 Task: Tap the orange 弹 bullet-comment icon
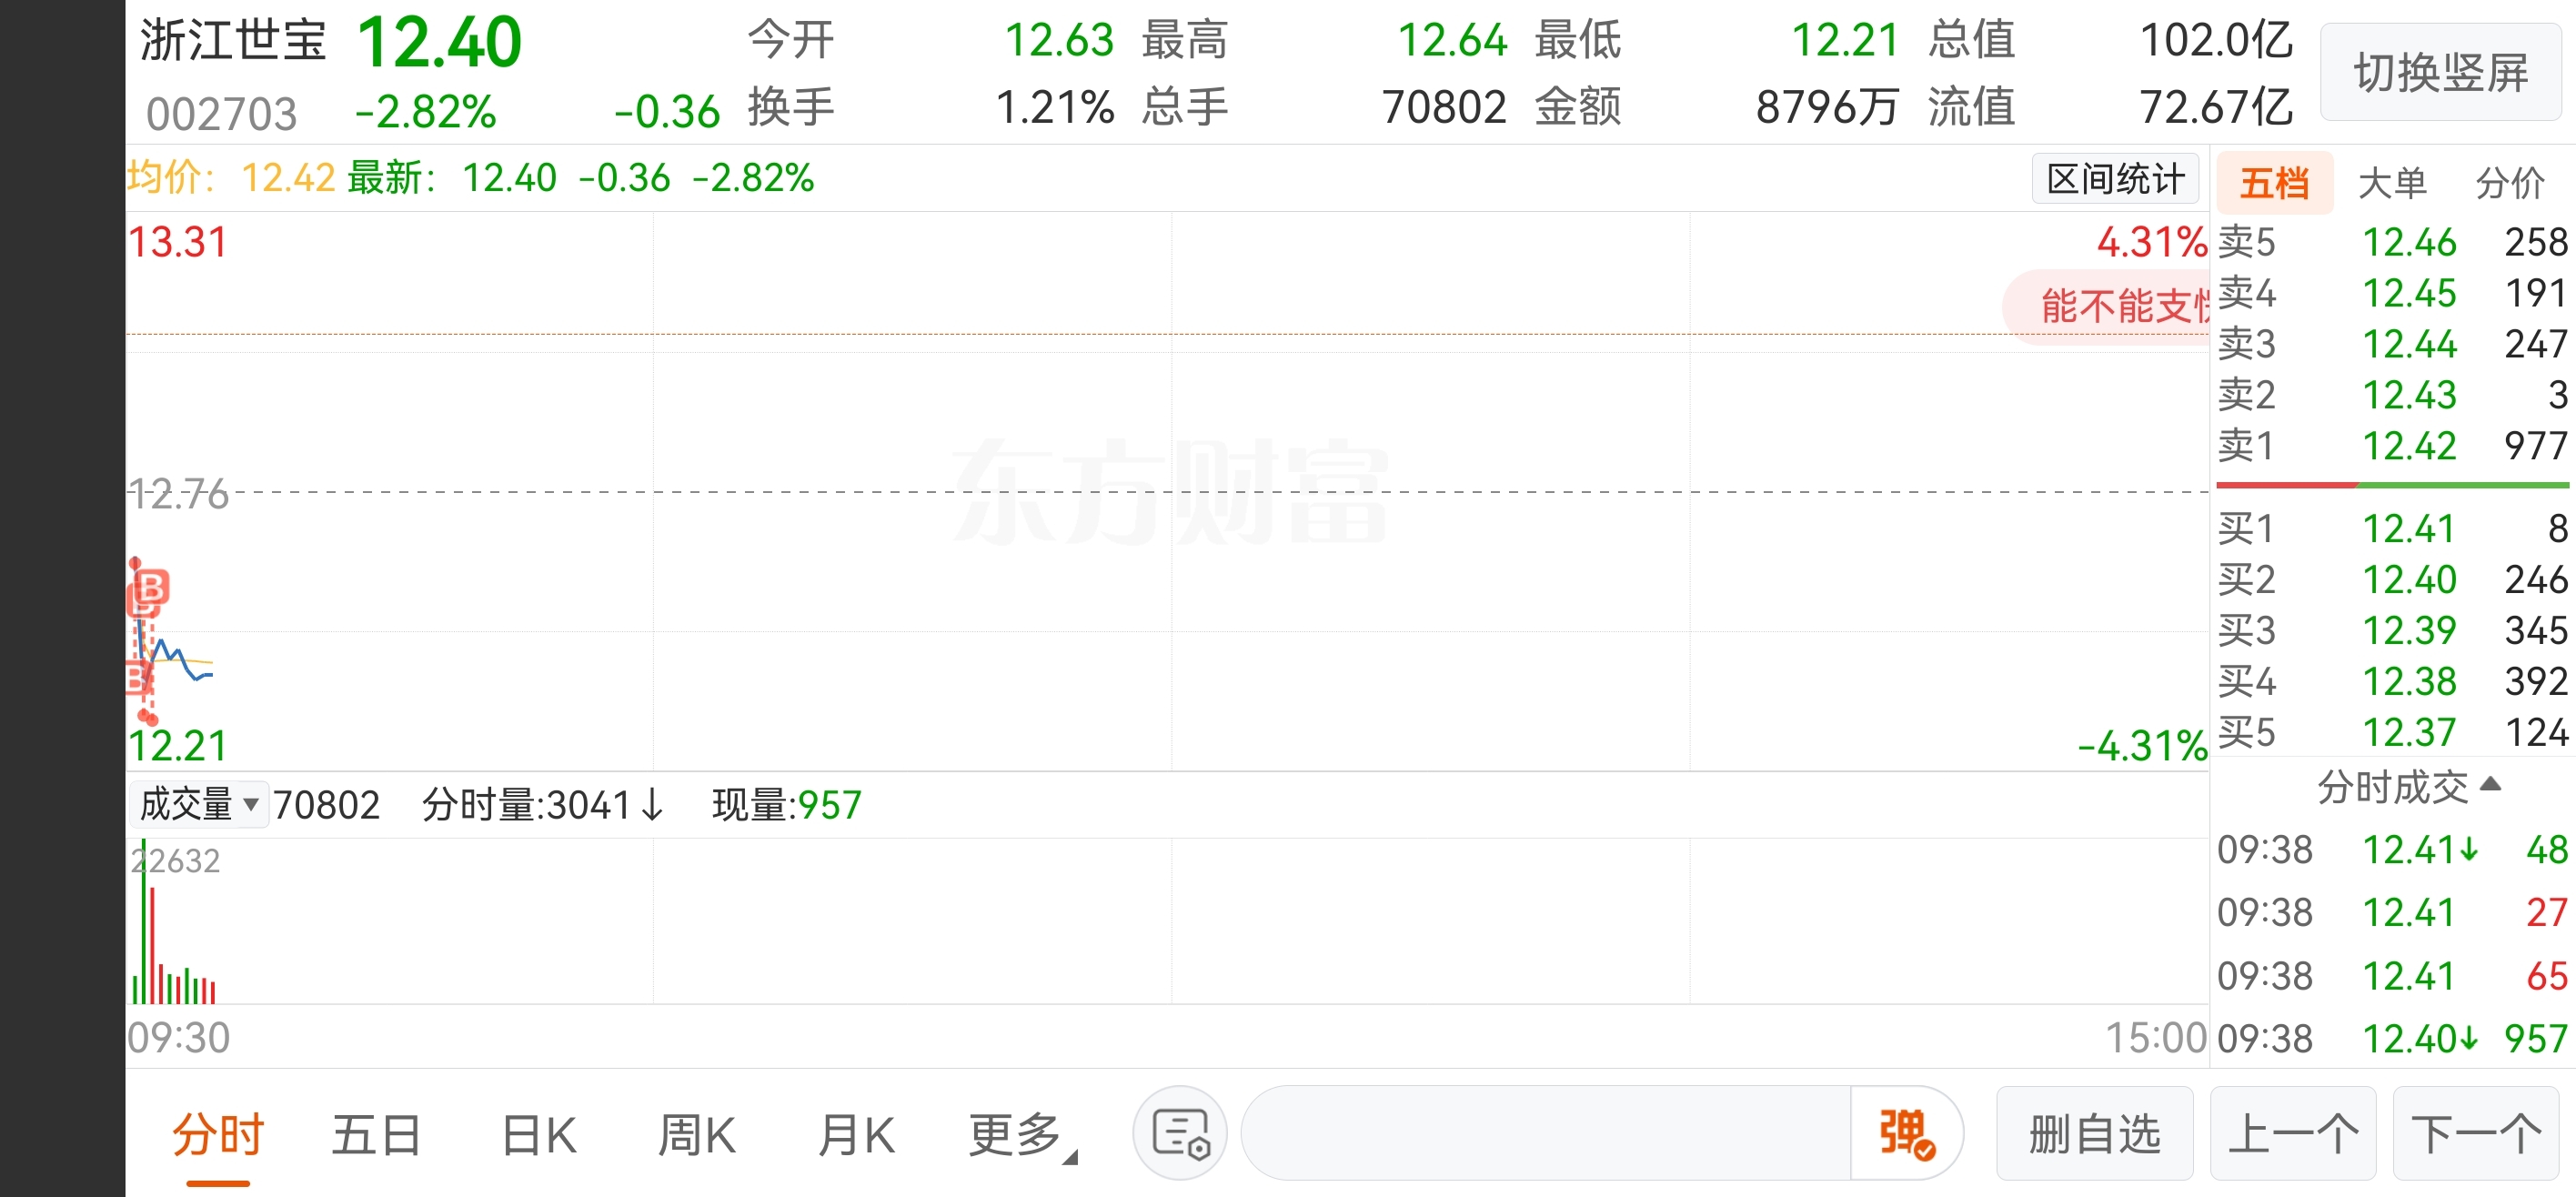1906,1133
